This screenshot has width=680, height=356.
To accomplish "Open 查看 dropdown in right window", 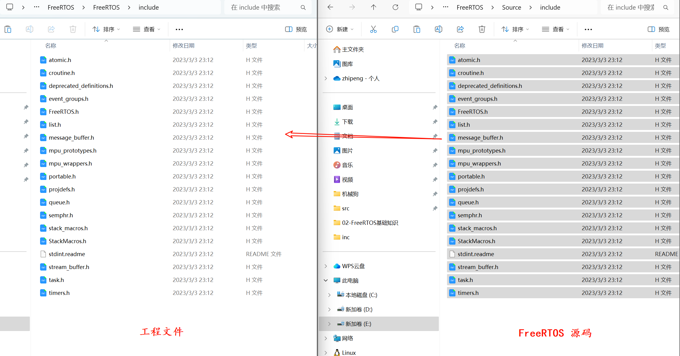I will click(556, 29).
